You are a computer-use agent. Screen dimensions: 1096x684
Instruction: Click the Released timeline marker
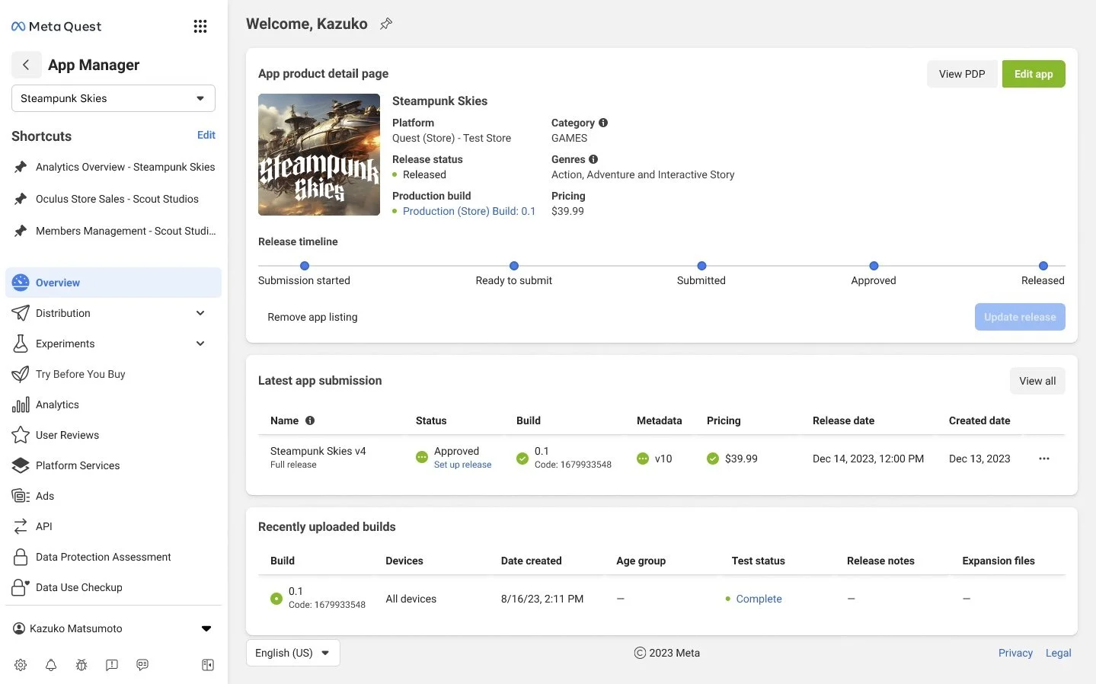click(1043, 266)
